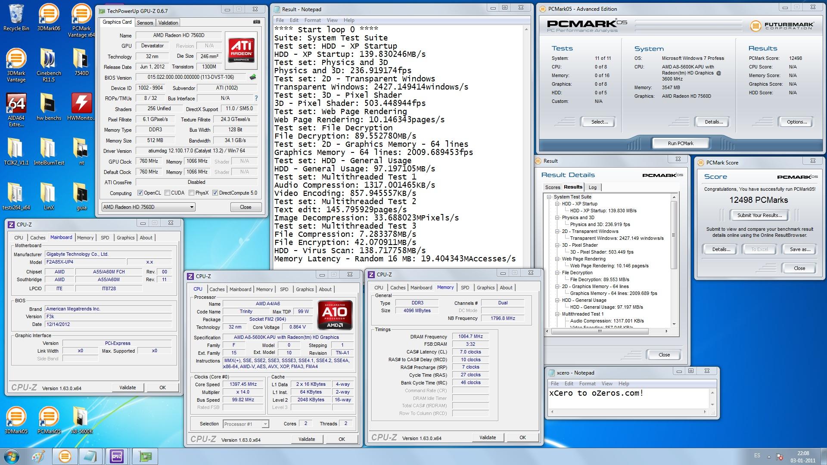827x465 pixels.
Task: Open the Processor #1 selection dropdown
Action: [x=246, y=424]
